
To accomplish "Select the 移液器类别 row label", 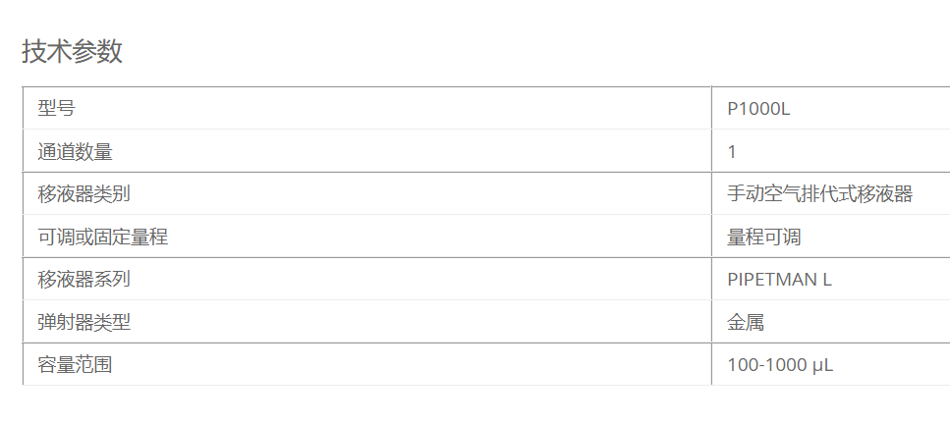I will [84, 194].
